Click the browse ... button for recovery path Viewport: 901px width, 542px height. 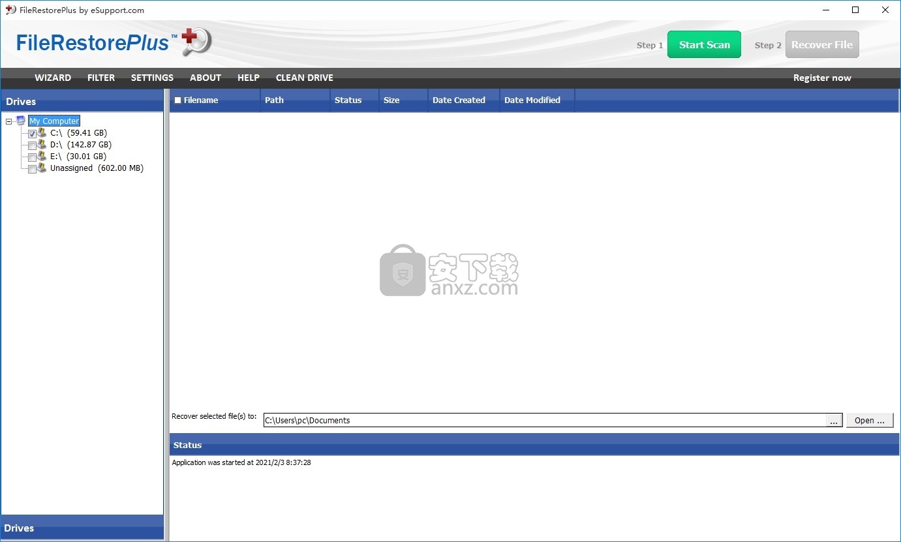pos(834,421)
